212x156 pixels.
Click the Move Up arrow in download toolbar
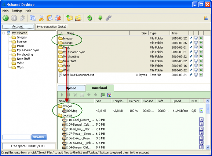click(89, 95)
